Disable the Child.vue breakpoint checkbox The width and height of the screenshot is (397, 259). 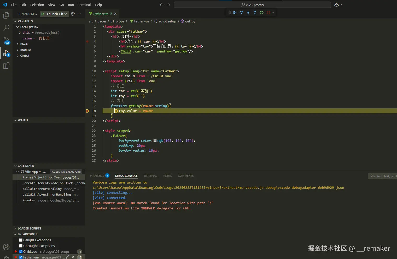point(21,252)
